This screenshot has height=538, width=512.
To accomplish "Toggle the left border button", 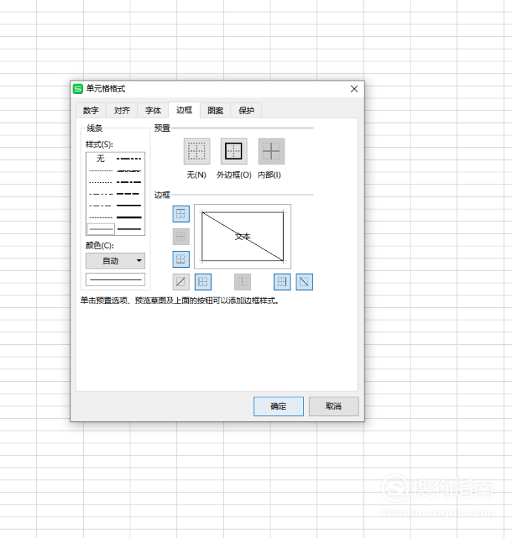I will (203, 282).
